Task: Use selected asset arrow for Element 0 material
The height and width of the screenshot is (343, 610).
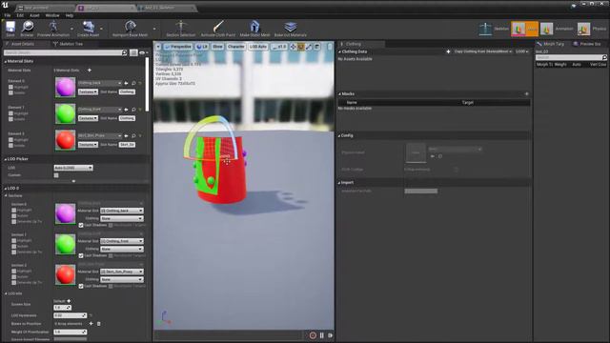Action: point(126,83)
